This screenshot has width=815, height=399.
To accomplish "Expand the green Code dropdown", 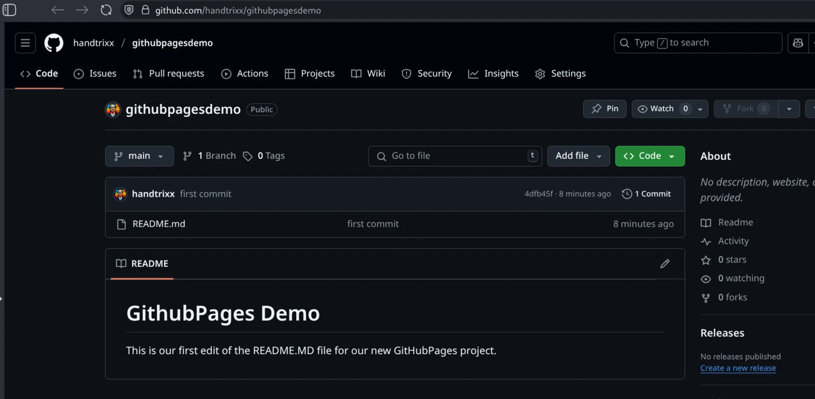I will pyautogui.click(x=649, y=156).
